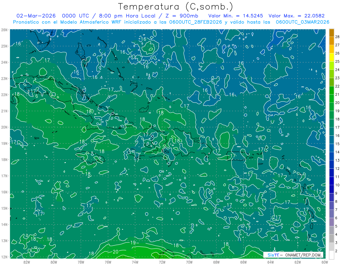This screenshot has width=345, height=266.
Task: Click the "23N" latitude label
Action: coord(4,78)
